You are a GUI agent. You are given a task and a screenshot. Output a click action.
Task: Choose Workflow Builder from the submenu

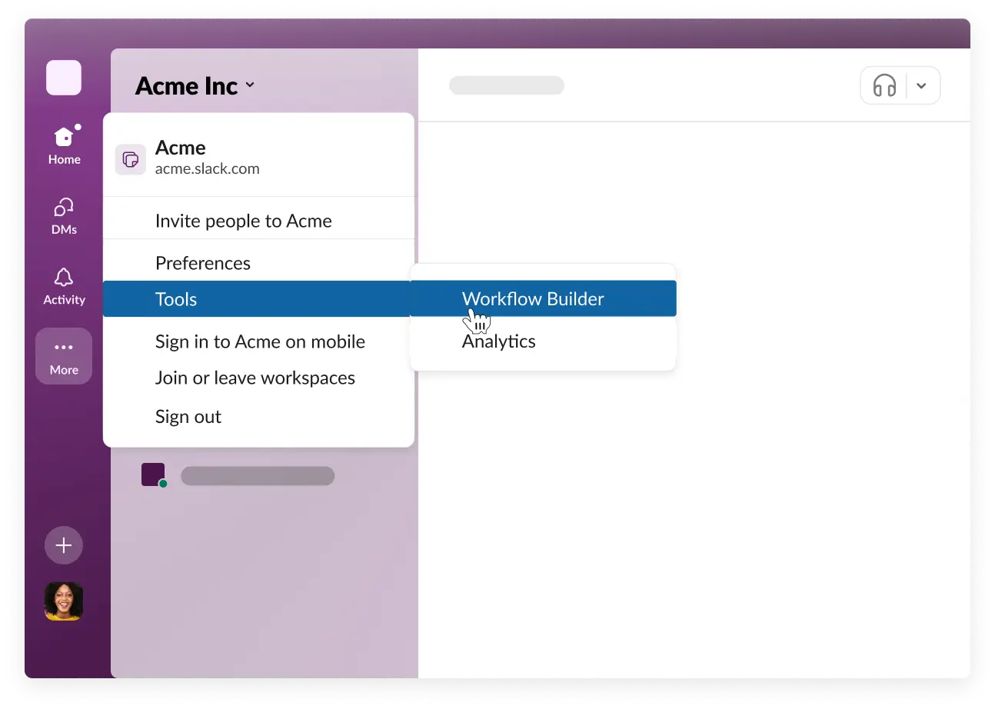click(532, 298)
